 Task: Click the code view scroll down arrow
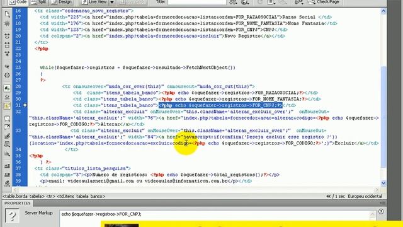(383, 183)
